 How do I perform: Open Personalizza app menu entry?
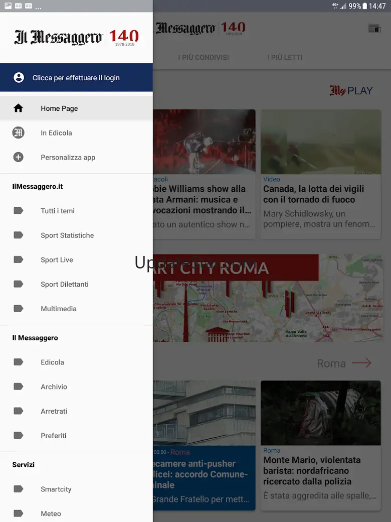77,157
